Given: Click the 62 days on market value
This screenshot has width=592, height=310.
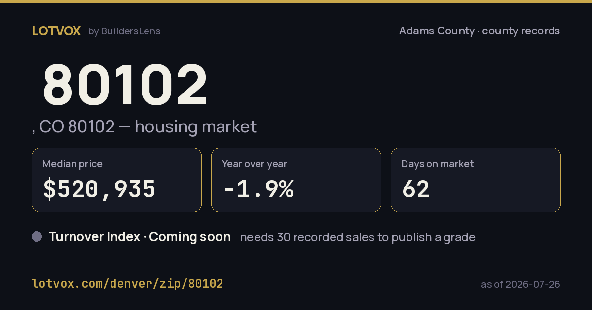Looking at the screenshot, I should click(x=415, y=189).
